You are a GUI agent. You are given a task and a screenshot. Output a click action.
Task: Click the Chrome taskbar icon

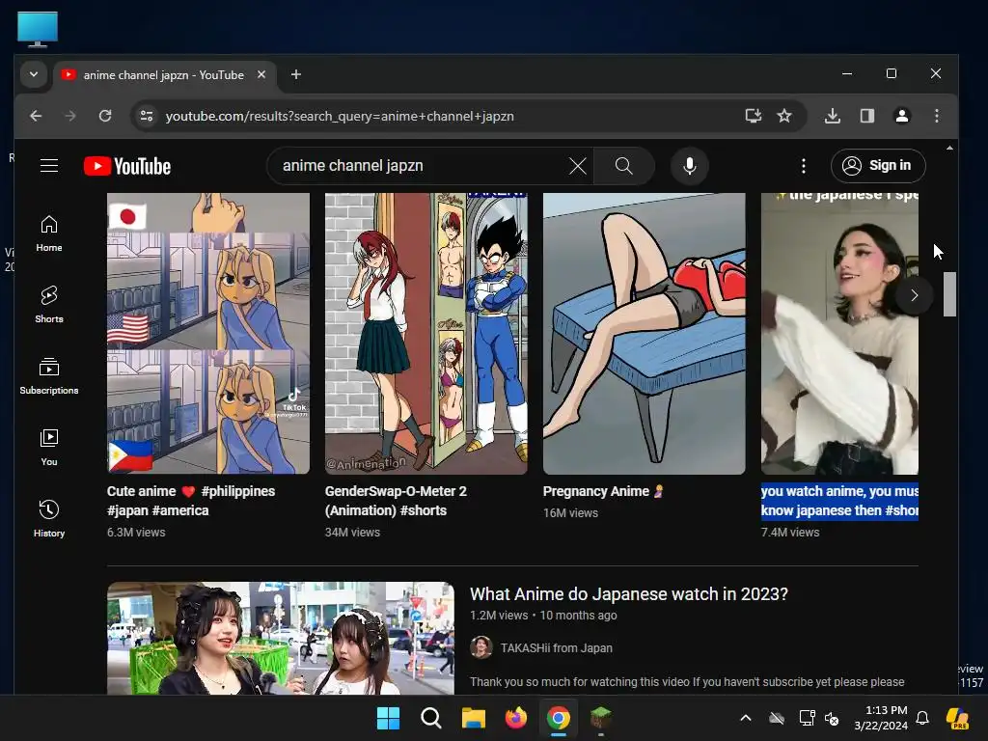pos(559,718)
